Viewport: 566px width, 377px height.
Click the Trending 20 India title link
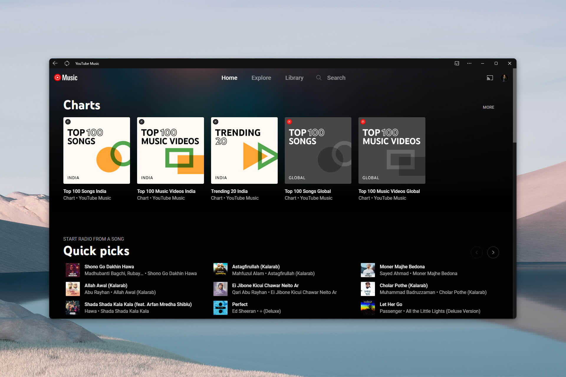pos(229,191)
